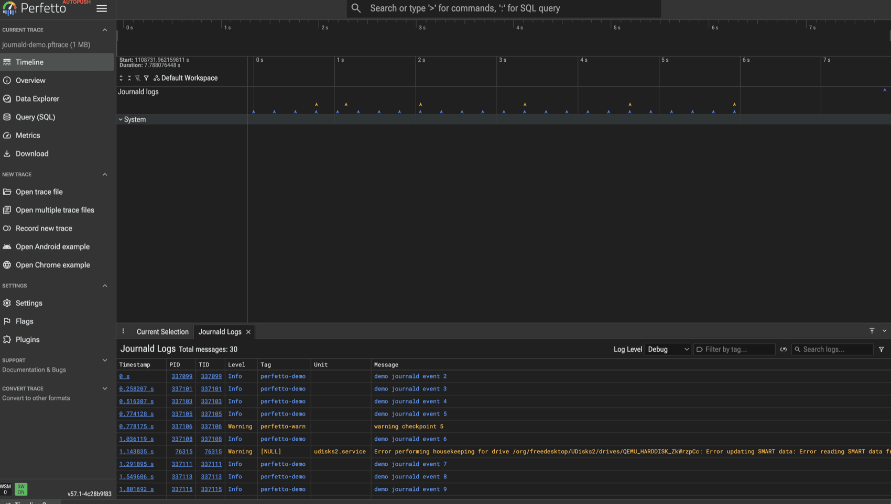This screenshot has width=891, height=504.
Task: Open the bottom drawer three-dot menu
Action: tap(123, 331)
